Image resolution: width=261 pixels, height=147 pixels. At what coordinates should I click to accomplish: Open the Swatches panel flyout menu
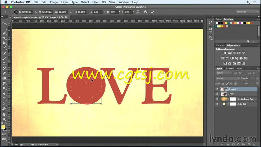tap(258, 19)
